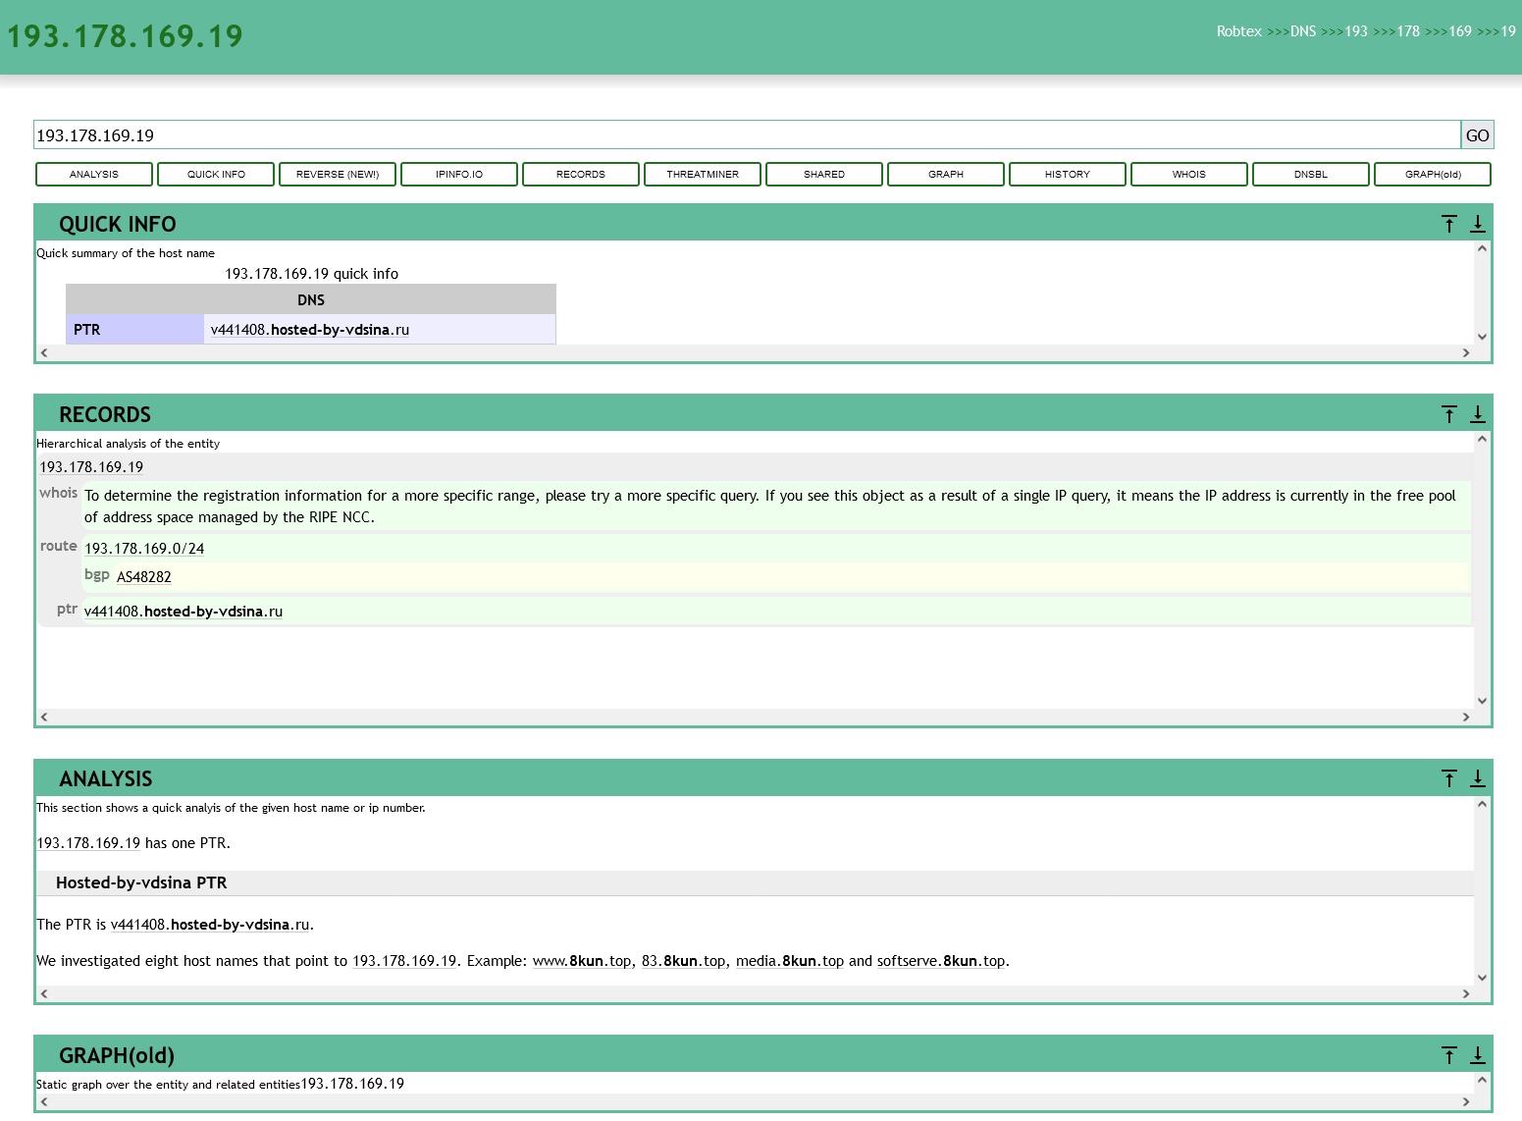Open the QUICK INFO tab button

coord(216,174)
